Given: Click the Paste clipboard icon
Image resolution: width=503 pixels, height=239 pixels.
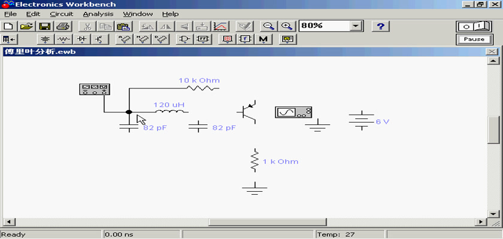Looking at the screenshot, I should [x=123, y=26].
